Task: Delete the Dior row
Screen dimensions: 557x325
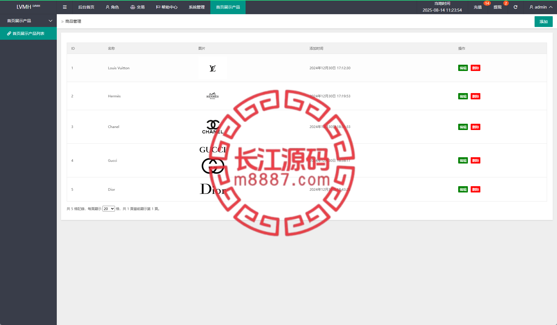Action: point(476,189)
